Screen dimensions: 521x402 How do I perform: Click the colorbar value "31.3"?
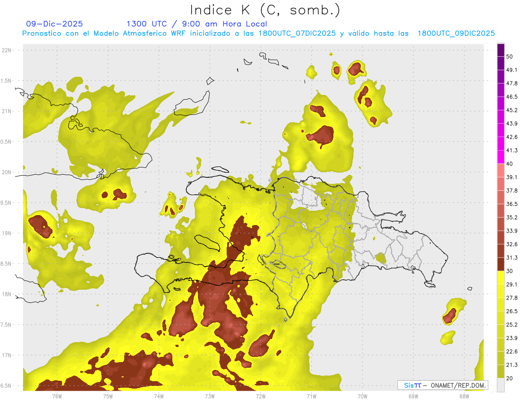(512, 258)
